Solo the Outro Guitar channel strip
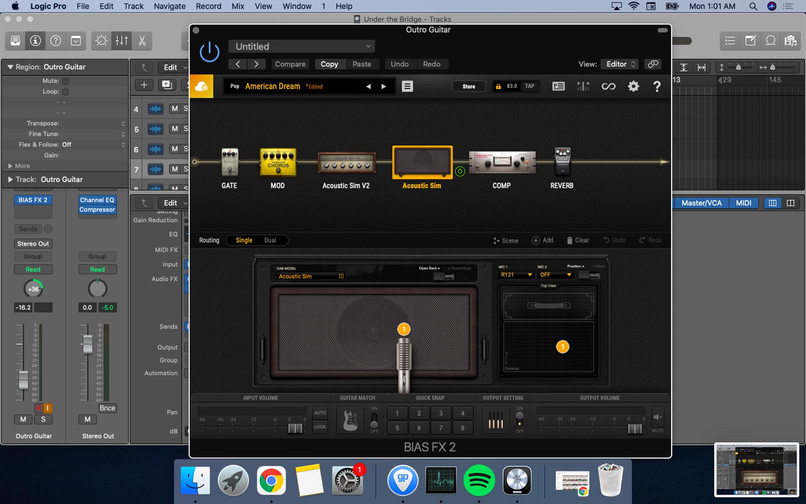806x504 pixels. (43, 419)
